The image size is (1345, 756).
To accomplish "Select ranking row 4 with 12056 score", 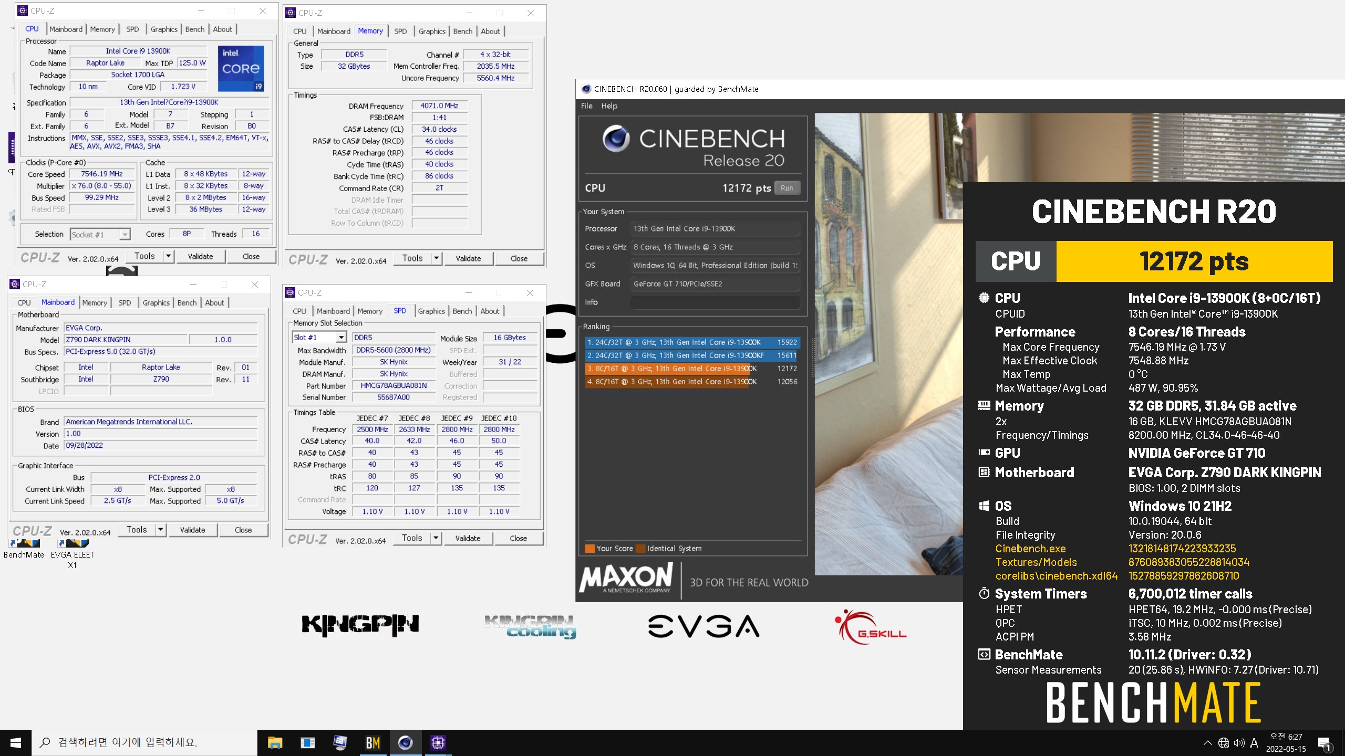I will point(692,382).
